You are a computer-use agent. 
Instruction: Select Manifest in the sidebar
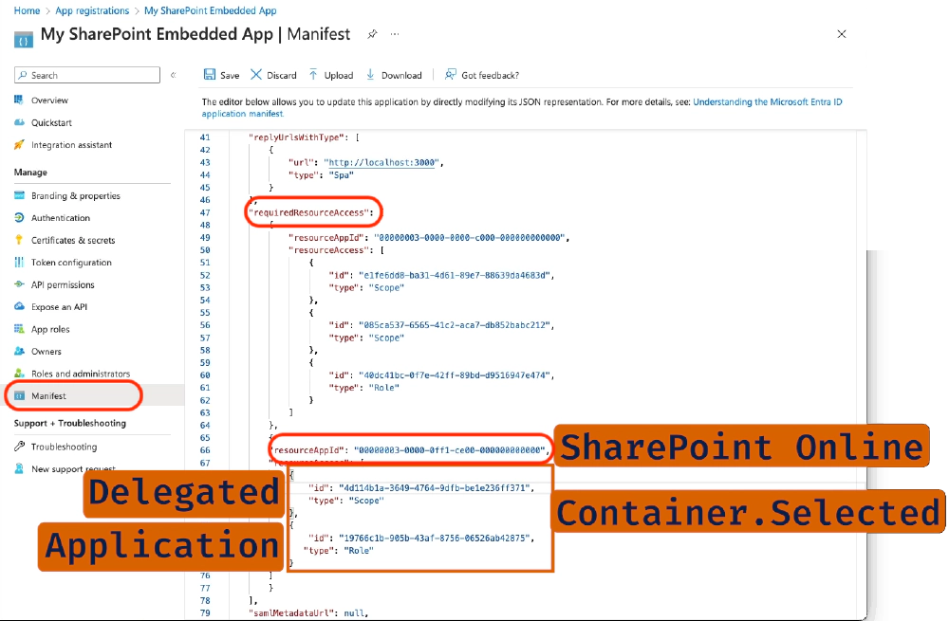[x=48, y=395]
